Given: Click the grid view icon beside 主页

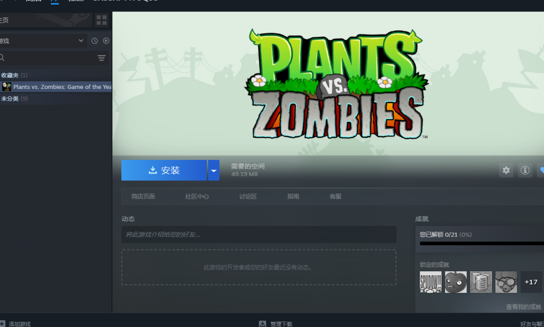Looking at the screenshot, I should [102, 20].
